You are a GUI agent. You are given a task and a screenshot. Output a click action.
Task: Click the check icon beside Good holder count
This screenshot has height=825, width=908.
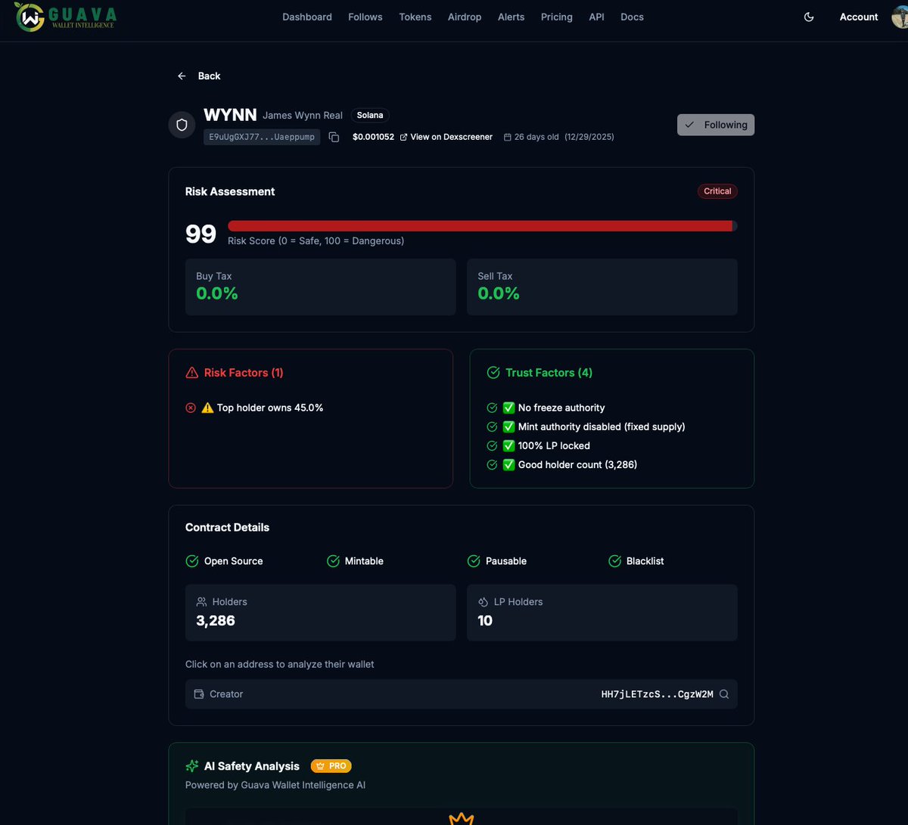[x=492, y=464]
